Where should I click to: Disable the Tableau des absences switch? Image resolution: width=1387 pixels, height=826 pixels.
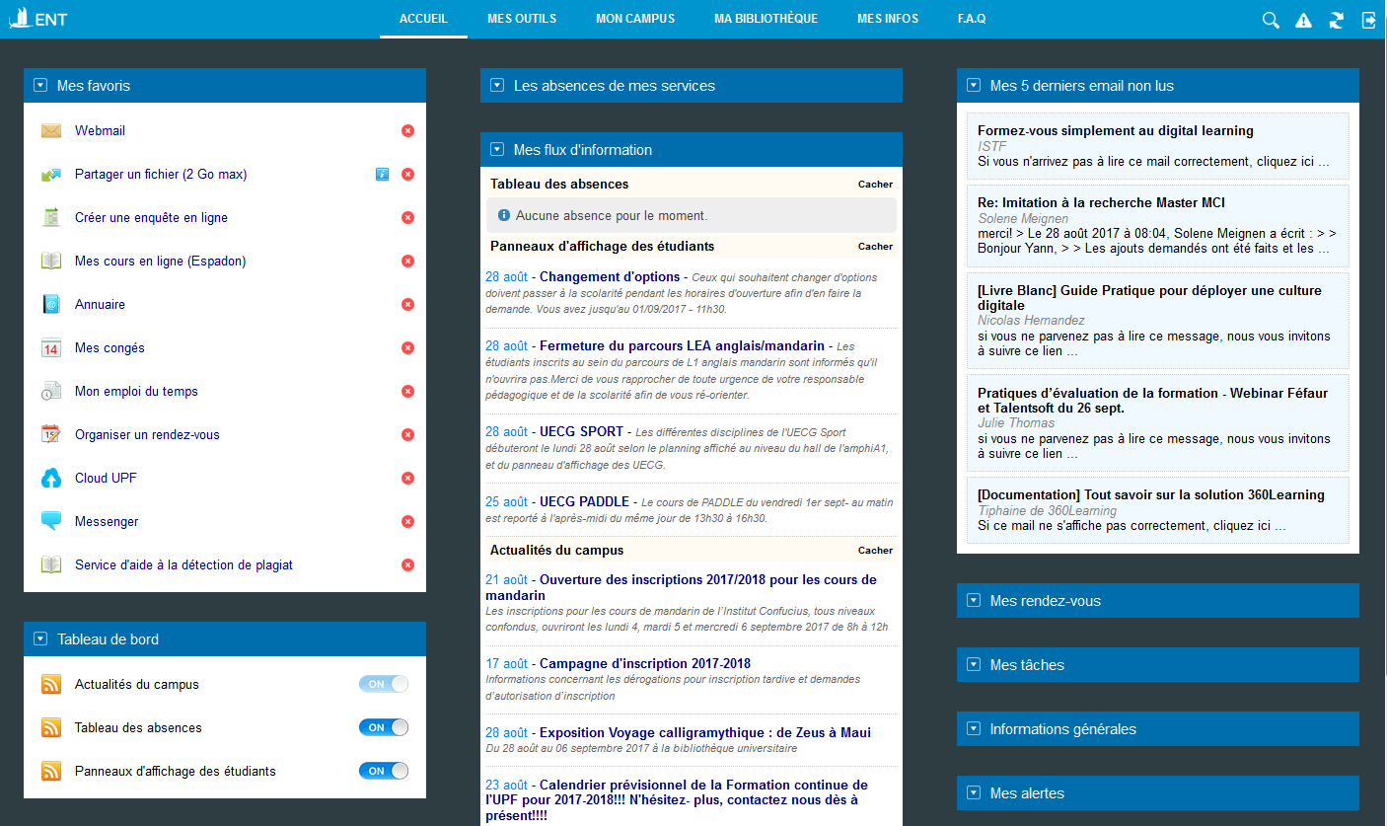(383, 727)
